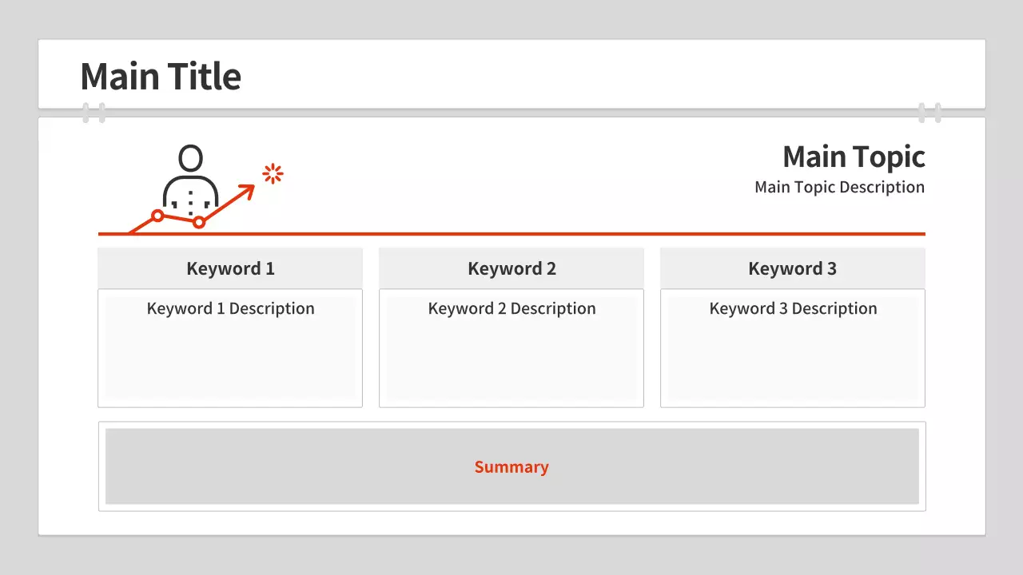Image resolution: width=1023 pixels, height=575 pixels.
Task: Select the red horizontal divider line
Action: (x=559, y=234)
